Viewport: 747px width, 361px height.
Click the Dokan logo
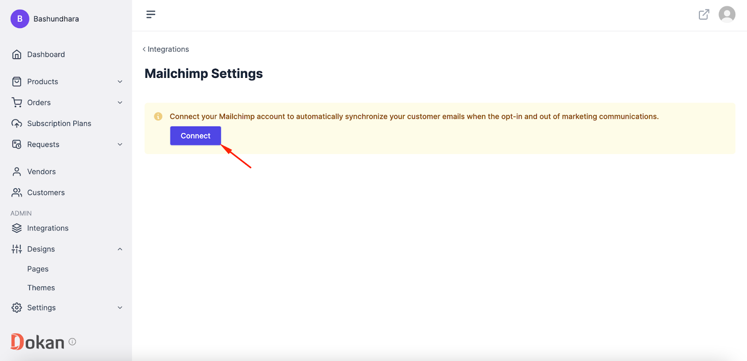pyautogui.click(x=37, y=342)
